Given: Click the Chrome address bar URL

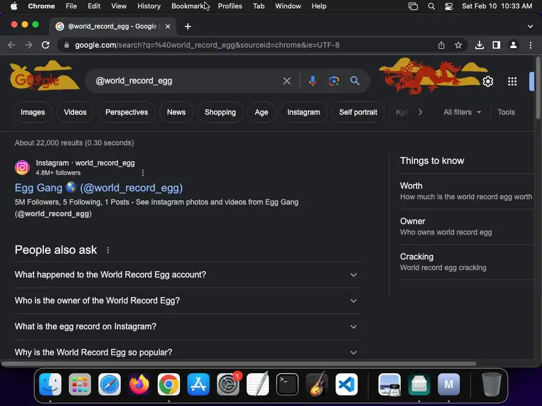Looking at the screenshot, I should click(x=207, y=45).
